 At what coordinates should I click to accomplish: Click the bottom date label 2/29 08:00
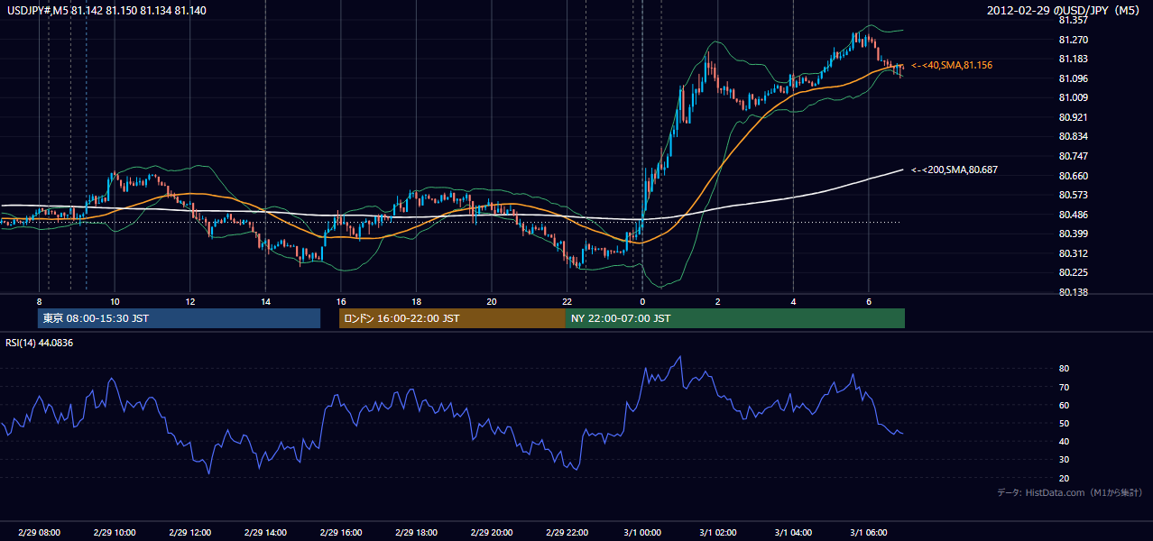click(39, 532)
